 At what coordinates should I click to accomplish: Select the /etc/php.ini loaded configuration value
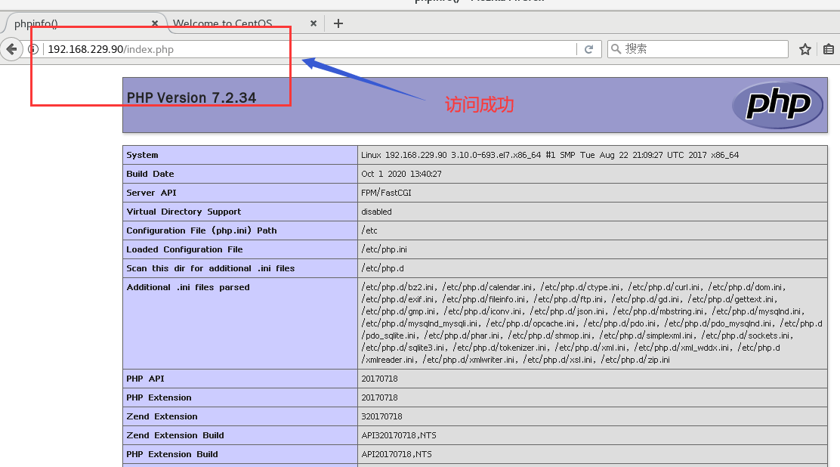384,249
